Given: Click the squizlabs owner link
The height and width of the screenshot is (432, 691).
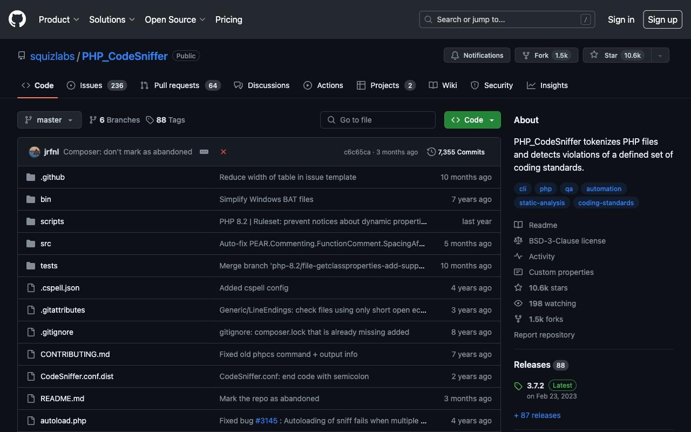Looking at the screenshot, I should coord(52,56).
